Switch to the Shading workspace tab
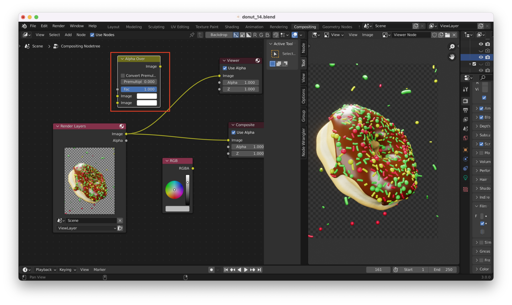This screenshot has height=305, width=512. click(232, 27)
